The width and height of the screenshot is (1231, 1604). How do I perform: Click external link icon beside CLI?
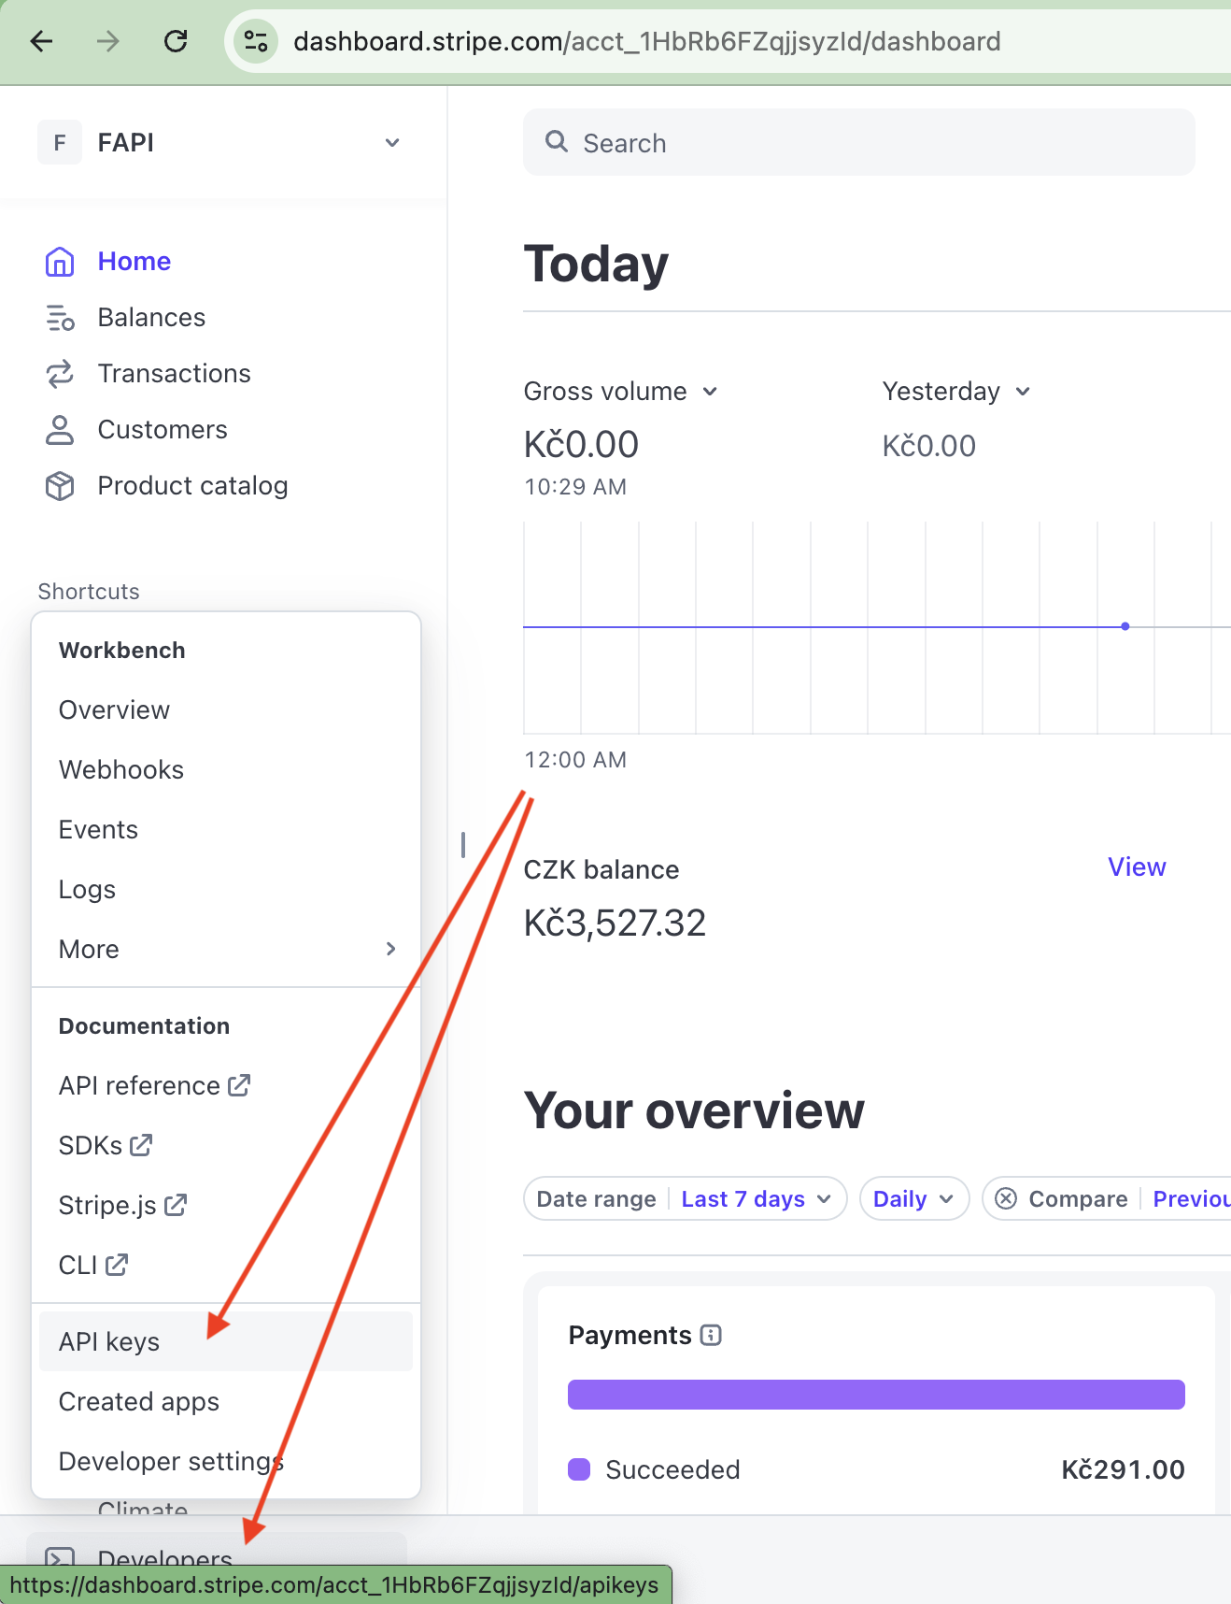(x=117, y=1265)
